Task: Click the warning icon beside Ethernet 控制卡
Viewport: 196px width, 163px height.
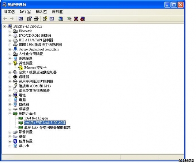Action: (21, 68)
